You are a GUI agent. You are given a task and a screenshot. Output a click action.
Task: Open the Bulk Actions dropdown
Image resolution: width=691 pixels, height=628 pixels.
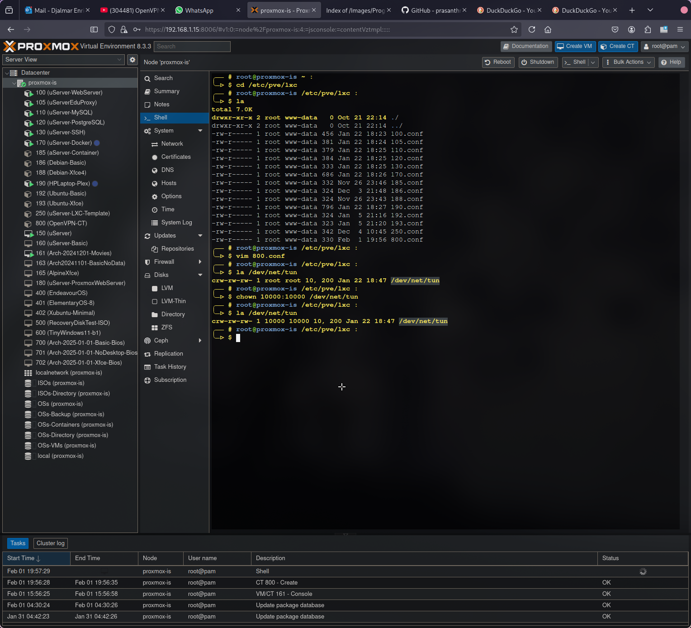tap(628, 62)
